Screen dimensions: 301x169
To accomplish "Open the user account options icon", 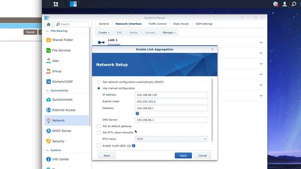I will pyautogui.click(x=285, y=4).
